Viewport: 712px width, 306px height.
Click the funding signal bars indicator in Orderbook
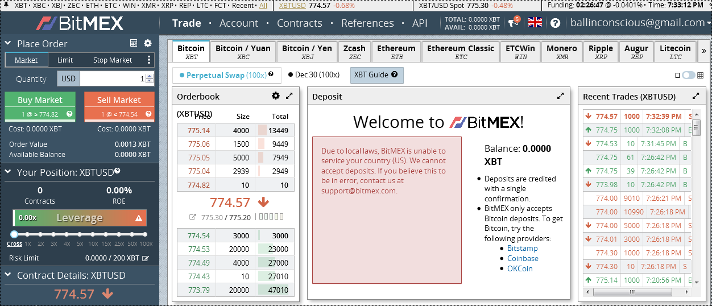(271, 216)
